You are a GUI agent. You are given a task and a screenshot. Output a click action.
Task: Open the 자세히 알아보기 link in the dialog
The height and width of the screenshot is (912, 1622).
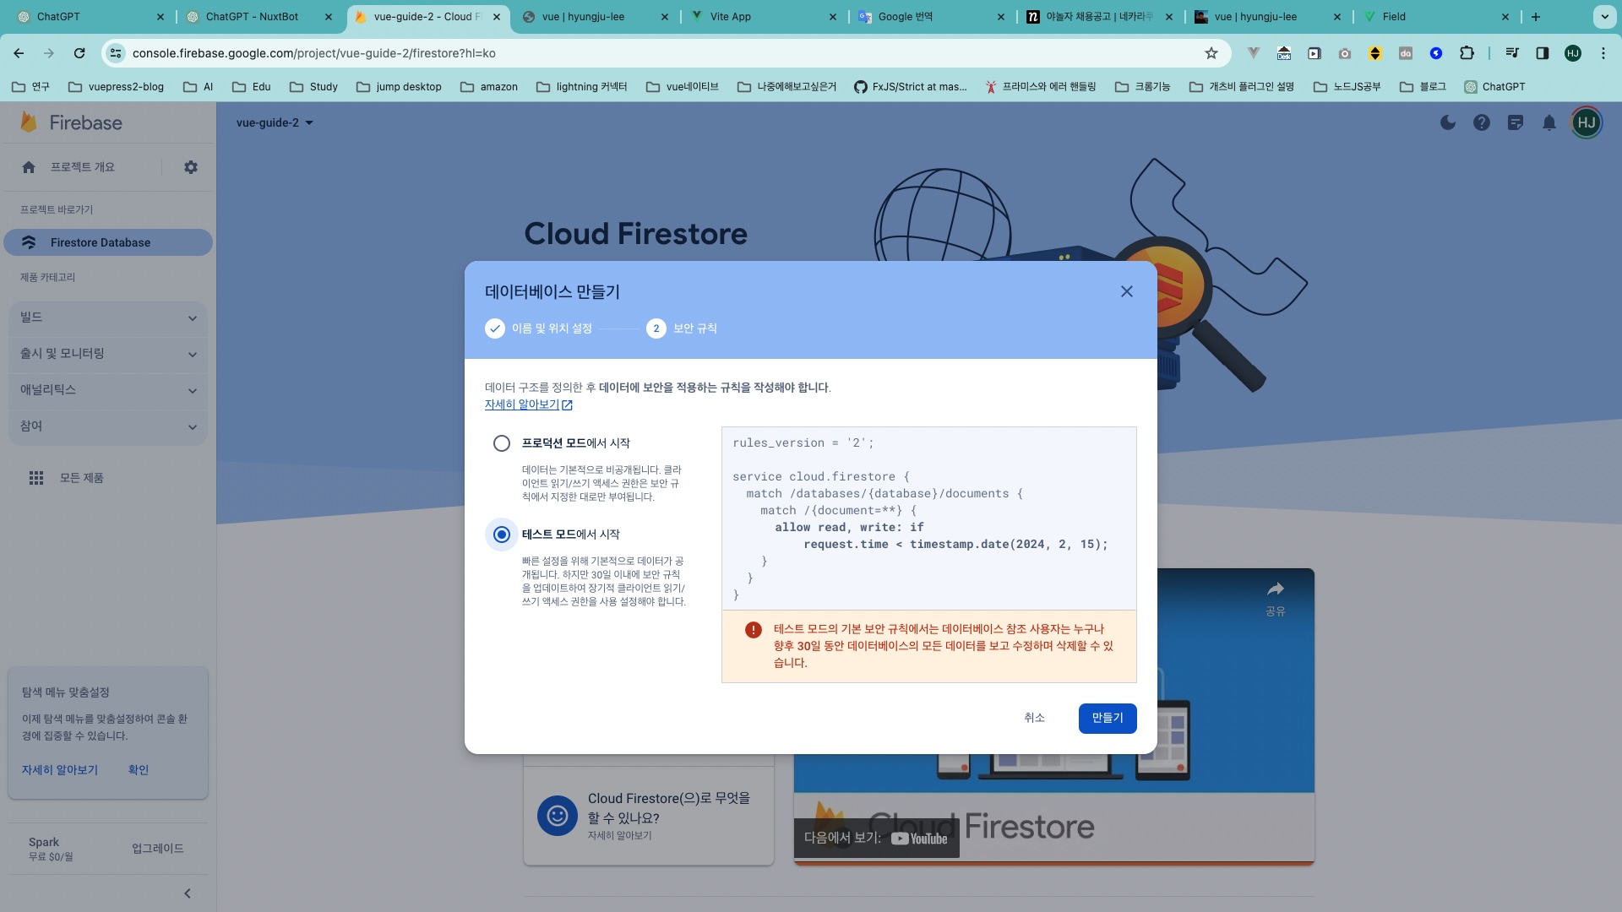tap(528, 404)
